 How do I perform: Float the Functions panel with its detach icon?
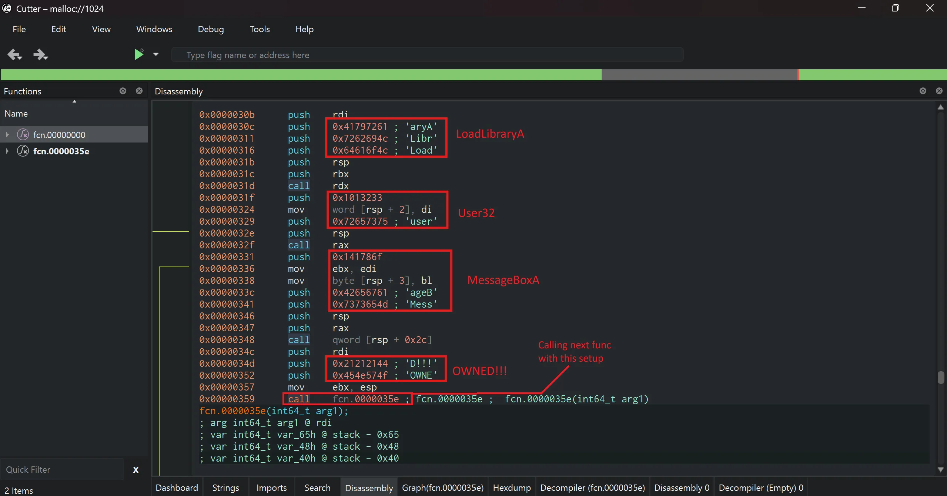[x=123, y=91]
